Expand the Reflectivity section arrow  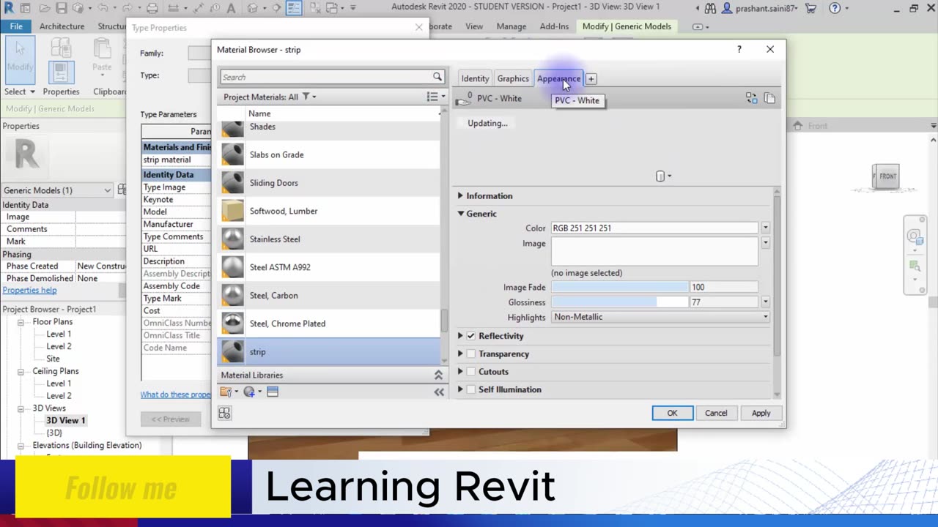point(460,336)
